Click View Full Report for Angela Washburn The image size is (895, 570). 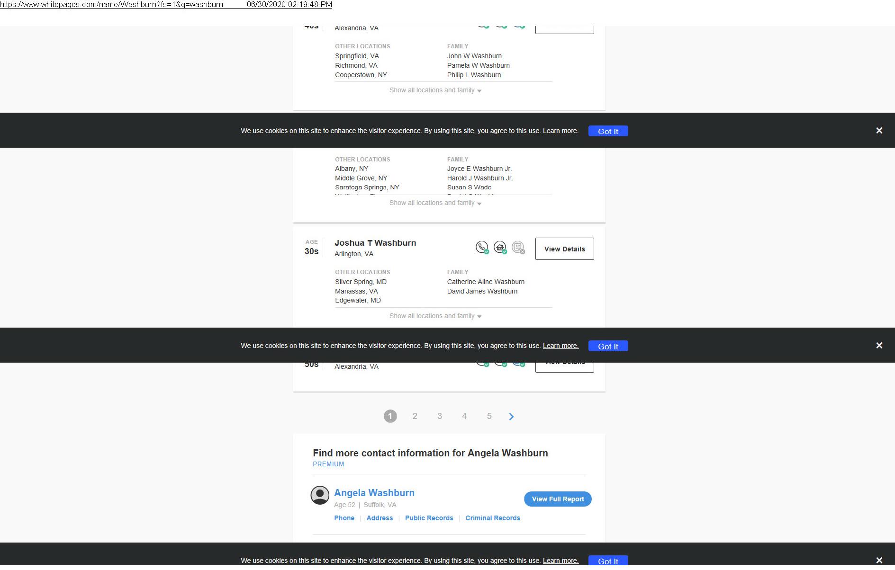[x=558, y=499]
